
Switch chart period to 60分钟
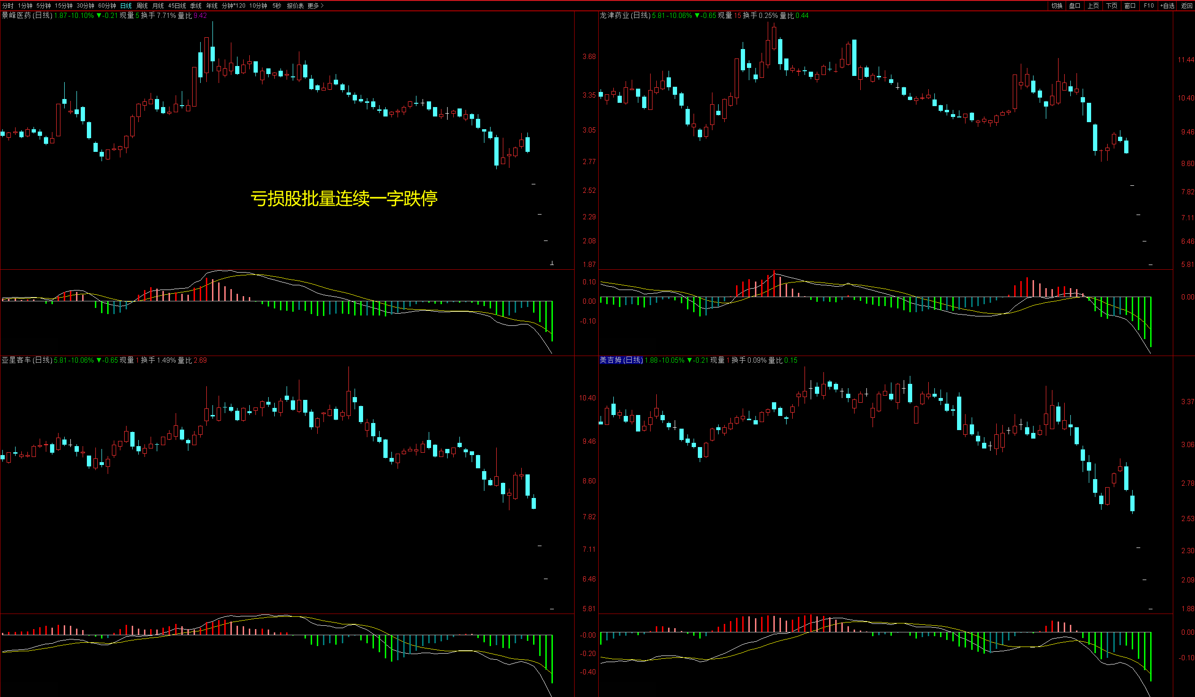tap(107, 6)
